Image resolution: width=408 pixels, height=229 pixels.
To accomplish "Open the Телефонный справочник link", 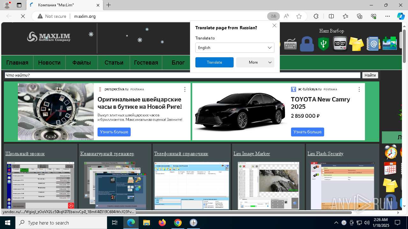I will [x=181, y=154].
